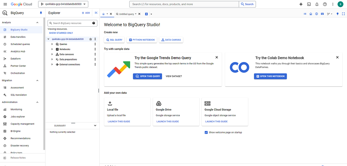
Task: Click SHOW STARRED ONLY in Explorer
Action: click(x=61, y=33)
